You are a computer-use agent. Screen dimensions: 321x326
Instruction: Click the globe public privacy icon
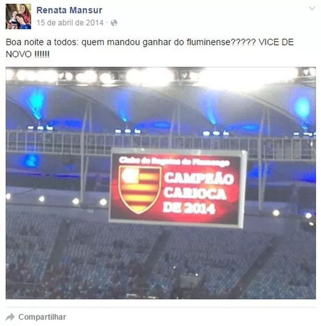(114, 23)
